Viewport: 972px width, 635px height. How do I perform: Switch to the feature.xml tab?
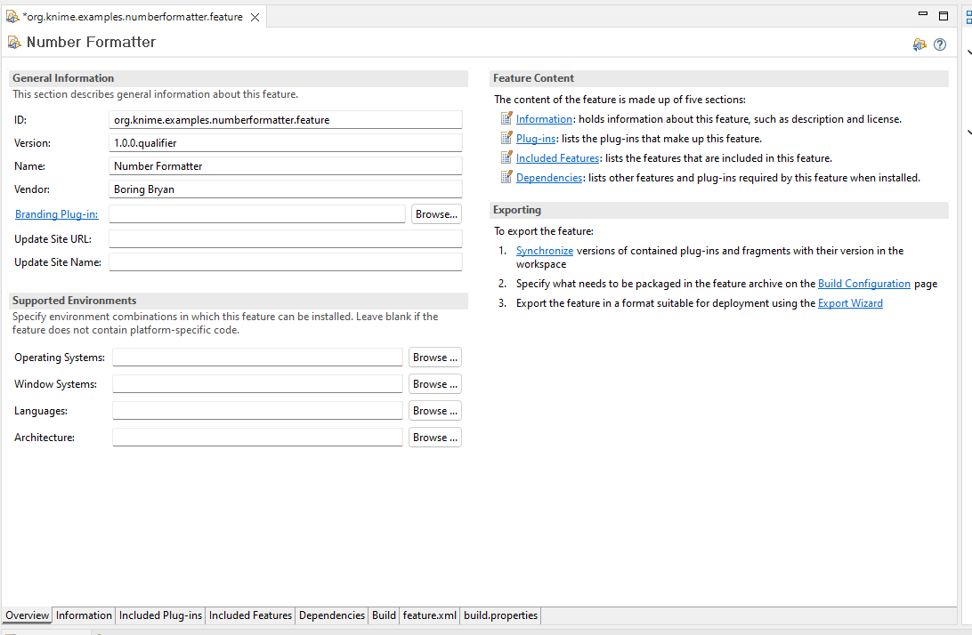430,615
